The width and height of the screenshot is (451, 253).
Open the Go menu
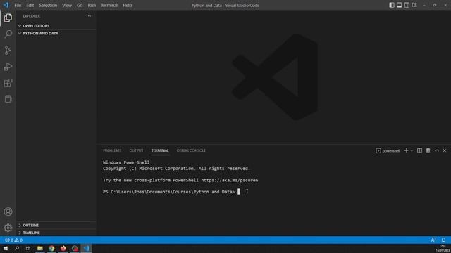(x=80, y=5)
